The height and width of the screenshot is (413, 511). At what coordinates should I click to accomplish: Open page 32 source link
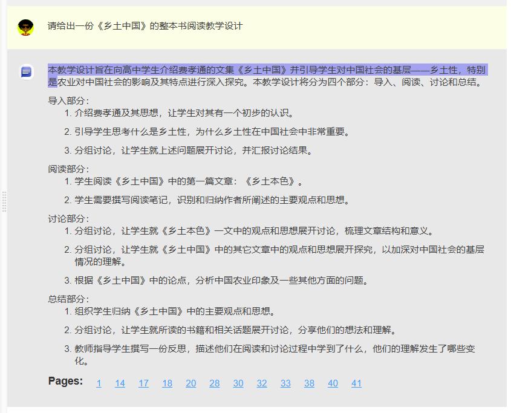(x=261, y=383)
